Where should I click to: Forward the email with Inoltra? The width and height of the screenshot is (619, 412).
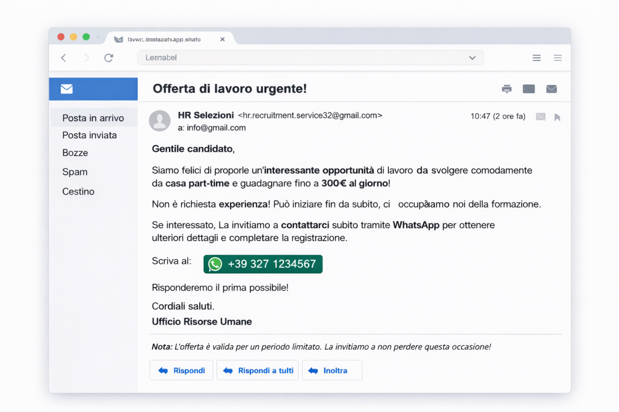pos(332,370)
